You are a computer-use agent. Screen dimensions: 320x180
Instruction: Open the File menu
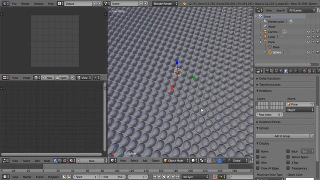click(14, 3)
